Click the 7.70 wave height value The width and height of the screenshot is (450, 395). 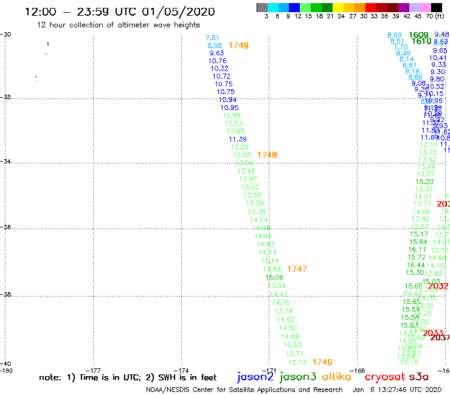(400, 47)
